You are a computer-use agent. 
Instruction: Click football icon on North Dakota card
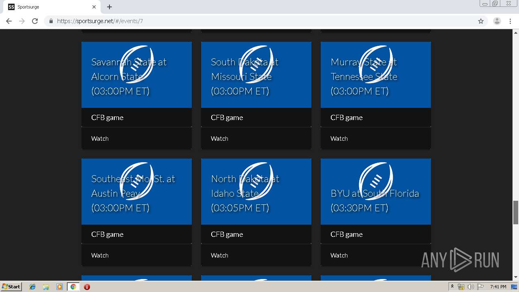256,181
